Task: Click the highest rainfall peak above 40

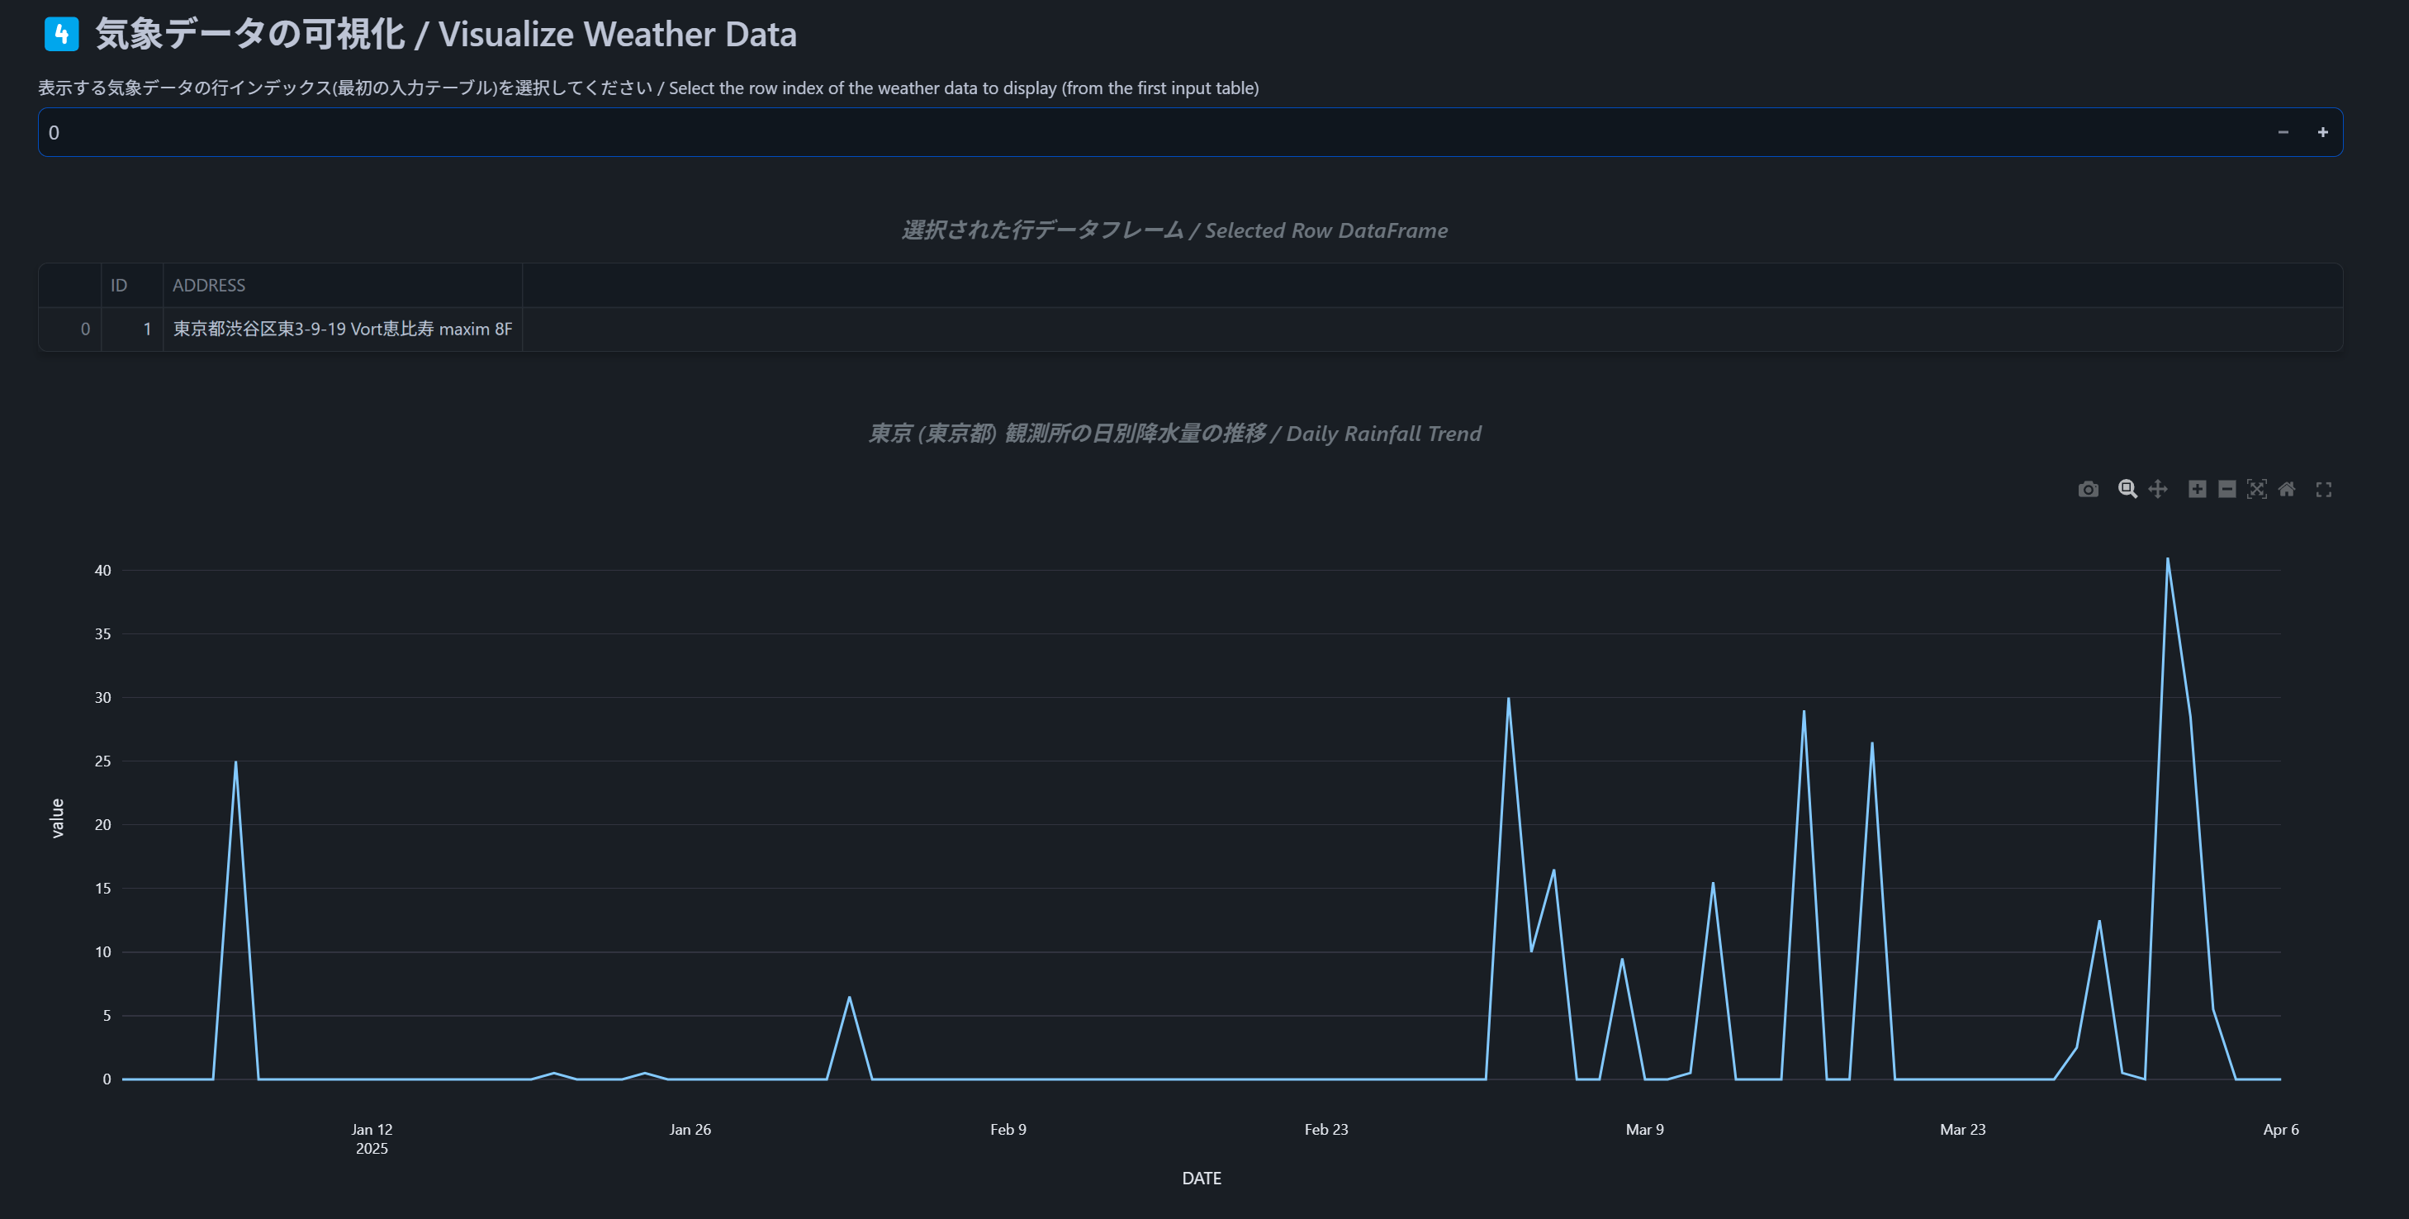Action: (2168, 558)
